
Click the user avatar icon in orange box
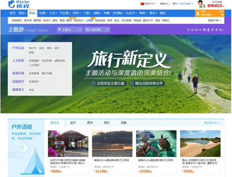pyautogui.click(x=198, y=13)
